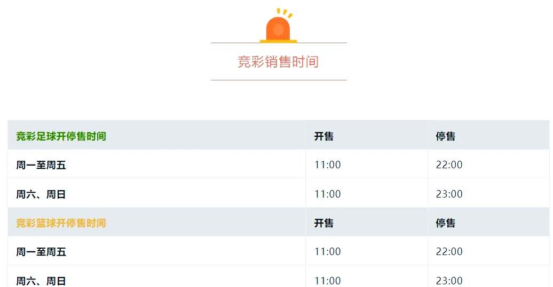The width and height of the screenshot is (553, 287).
Task: Click basketball weekend 23:00 closing time
Action: tap(449, 281)
